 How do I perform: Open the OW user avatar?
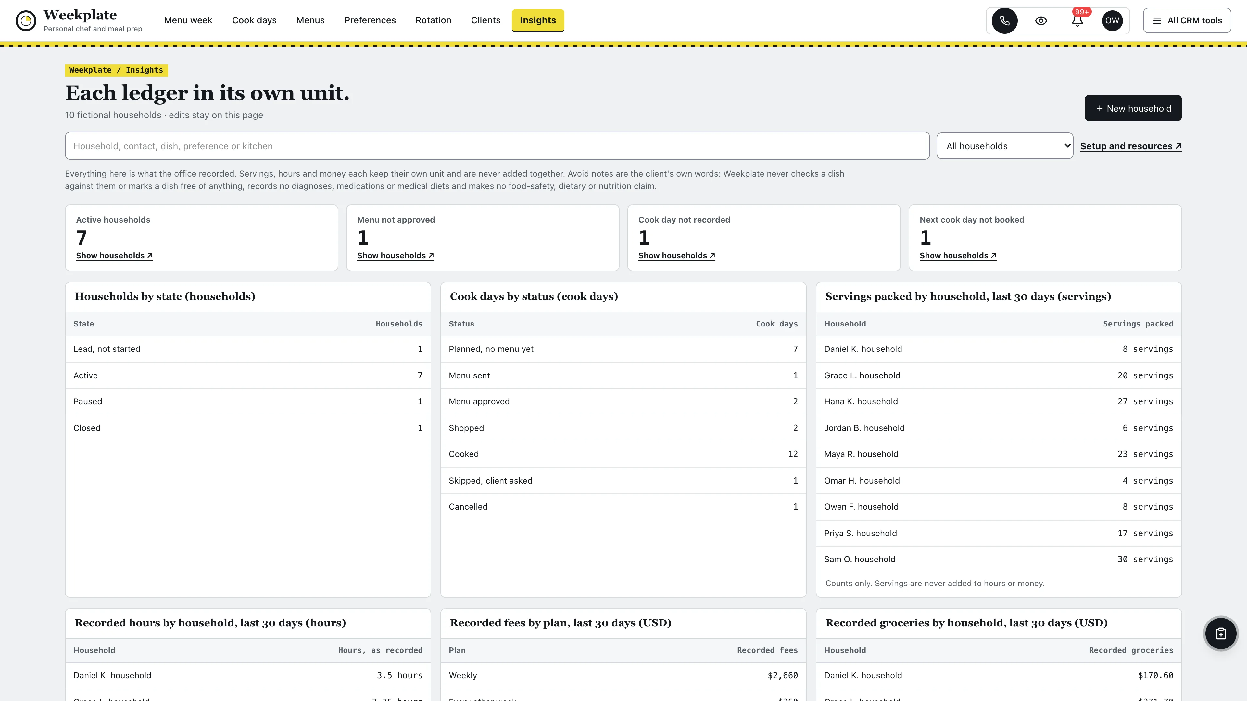1112,20
